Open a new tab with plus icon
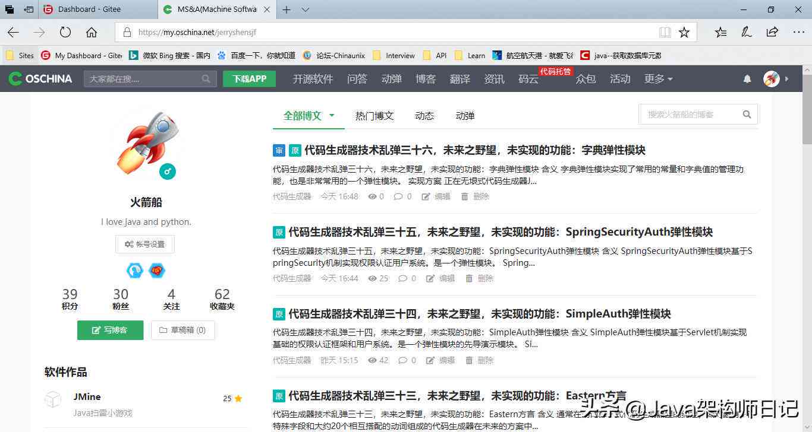The height and width of the screenshot is (432, 812). [287, 9]
